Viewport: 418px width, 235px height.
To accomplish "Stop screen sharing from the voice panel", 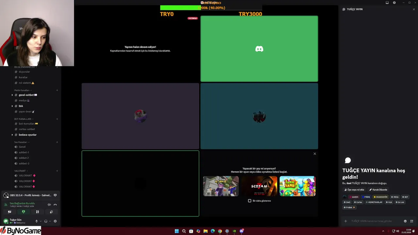I will pos(24,212).
